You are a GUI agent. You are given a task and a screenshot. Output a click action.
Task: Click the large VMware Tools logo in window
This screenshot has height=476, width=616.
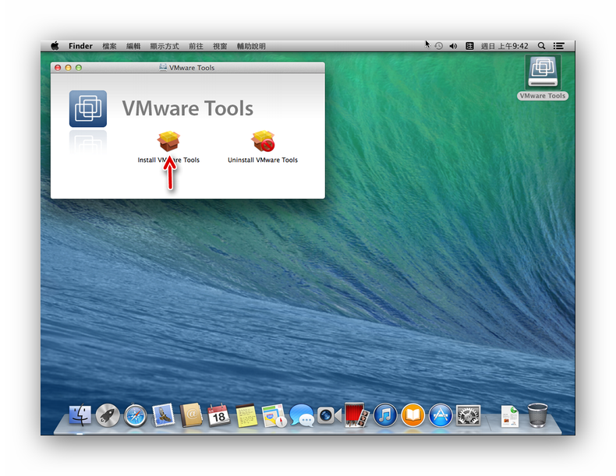click(88, 109)
